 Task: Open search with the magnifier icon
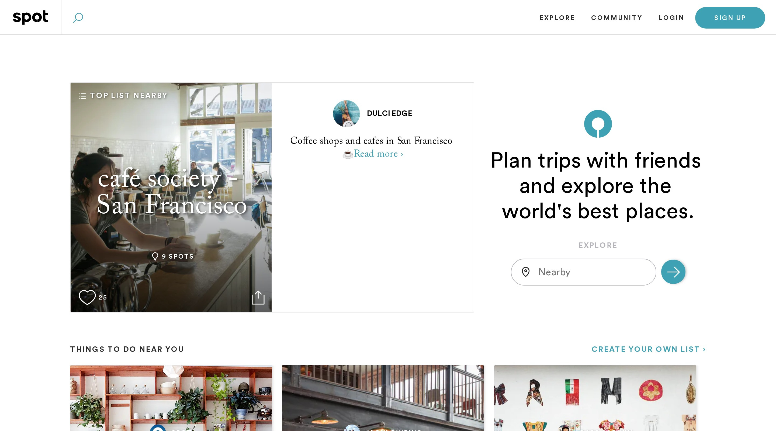pyautogui.click(x=78, y=18)
